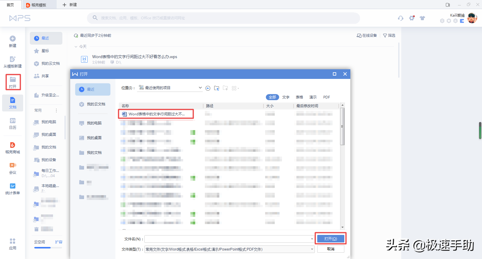Collapse the 今天 section
Viewport: 482px width, 259px height.
tap(76, 47)
